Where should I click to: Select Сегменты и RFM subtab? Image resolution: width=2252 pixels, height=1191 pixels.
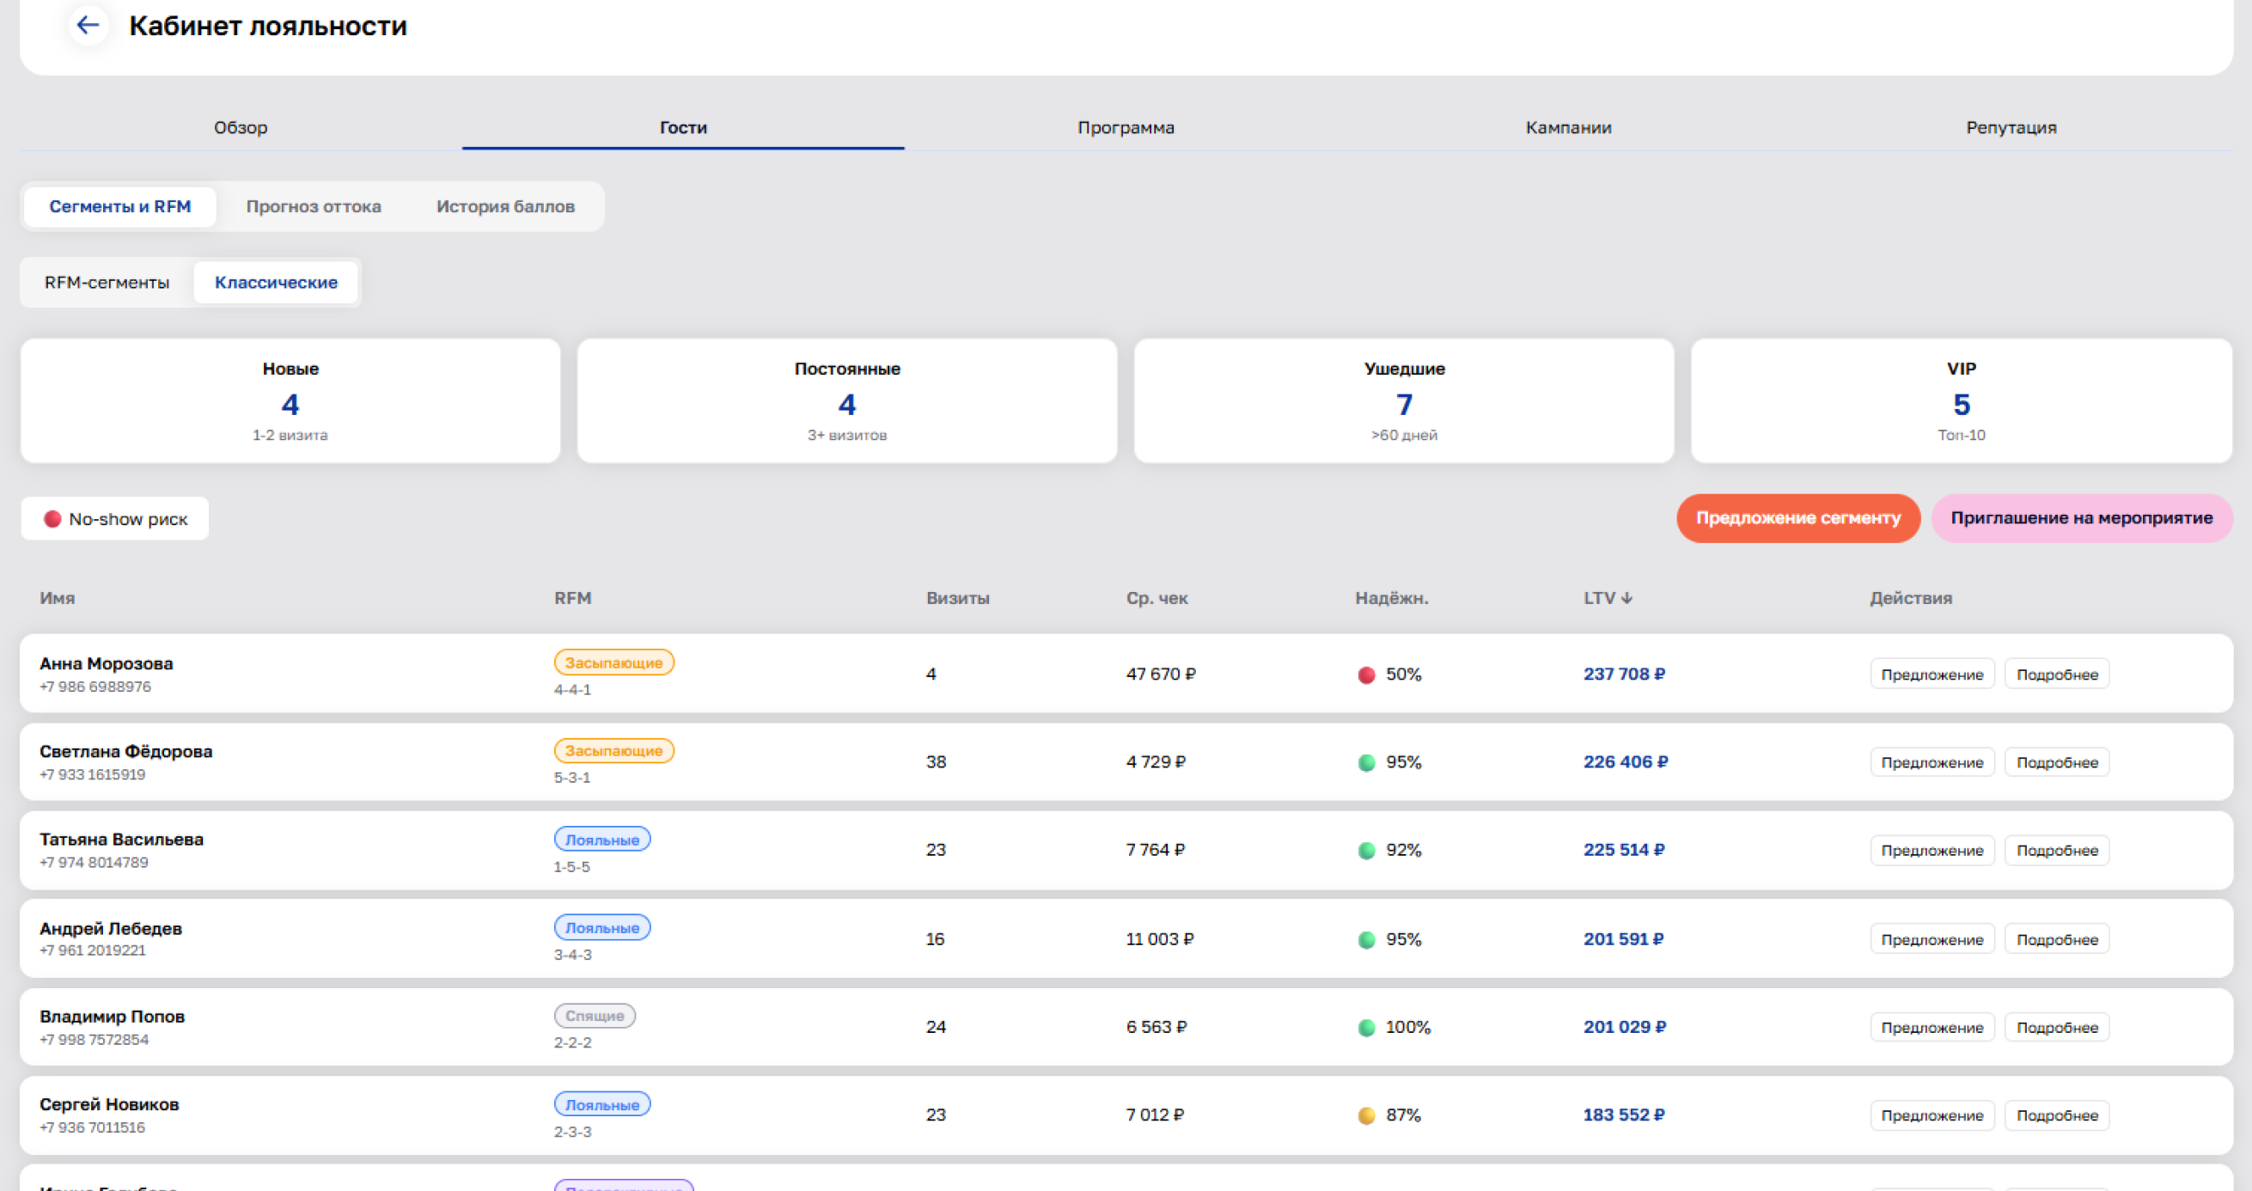coord(119,206)
